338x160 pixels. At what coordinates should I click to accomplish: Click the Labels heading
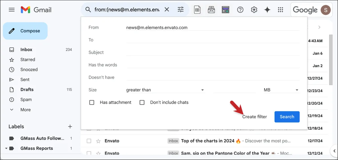coord(16,127)
